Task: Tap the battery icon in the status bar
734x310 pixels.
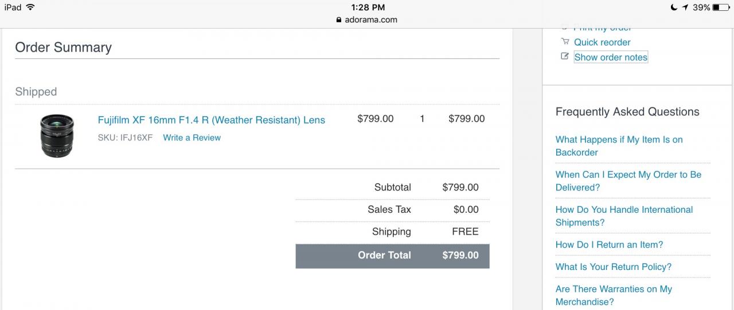Action: [721, 7]
